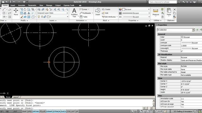The width and height of the screenshot is (202, 113).
Task: Open the Insert ribbon tab
Action: (x=13, y=5)
